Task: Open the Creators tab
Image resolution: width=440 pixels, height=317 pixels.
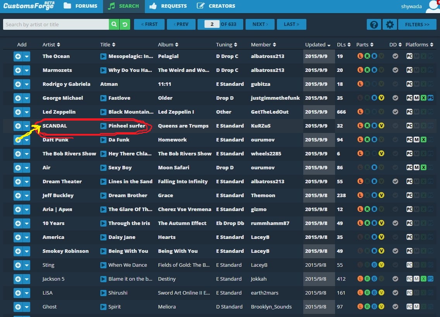Action: 216,6
